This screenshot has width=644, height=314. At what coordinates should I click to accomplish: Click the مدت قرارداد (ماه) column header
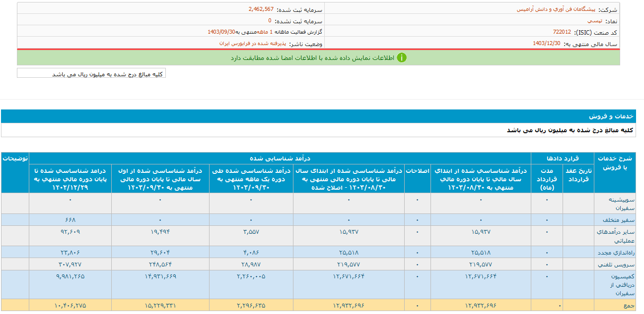coord(547,178)
